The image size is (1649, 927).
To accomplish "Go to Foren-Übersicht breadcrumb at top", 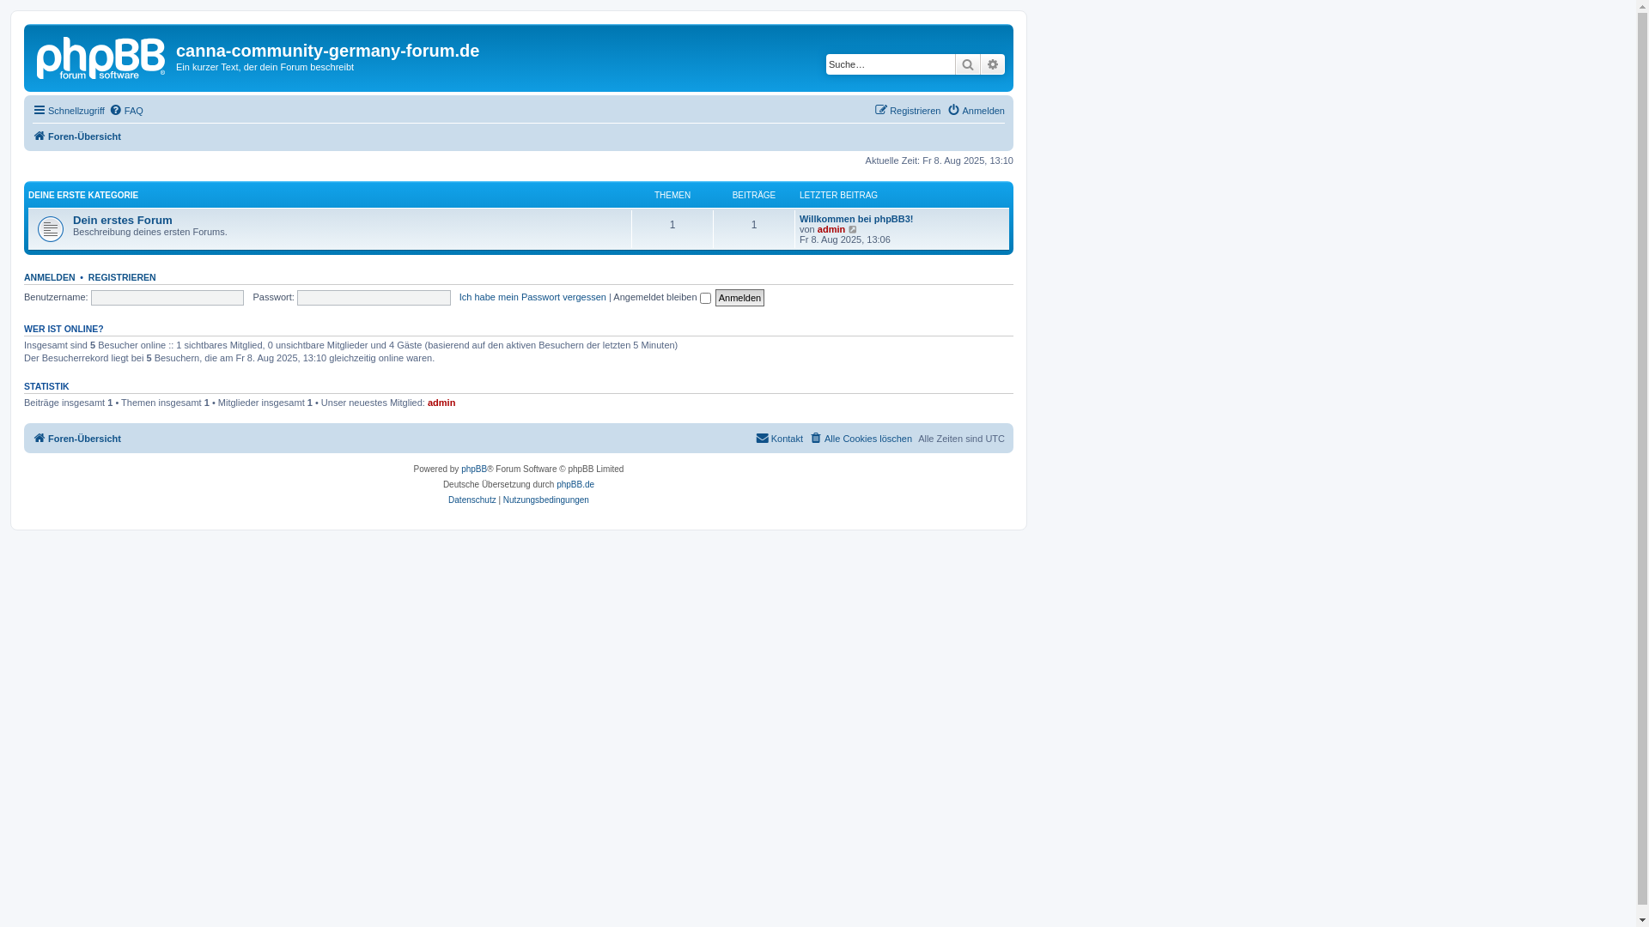I will pyautogui.click(x=77, y=136).
